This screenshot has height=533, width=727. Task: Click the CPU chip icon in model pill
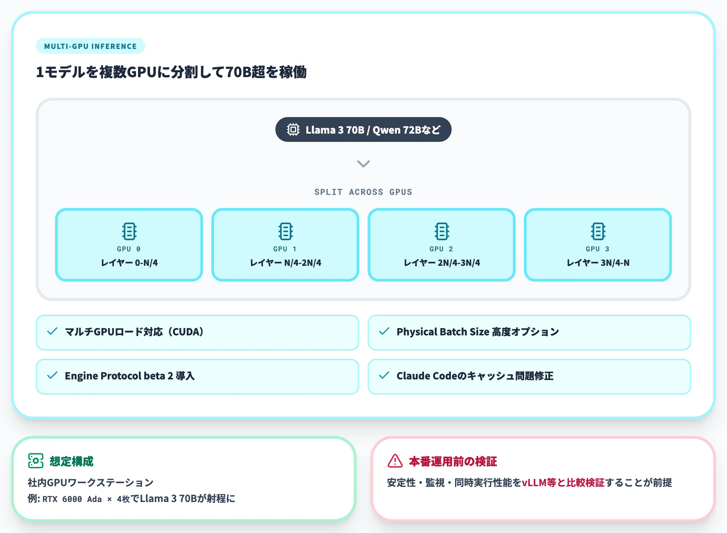click(x=293, y=129)
